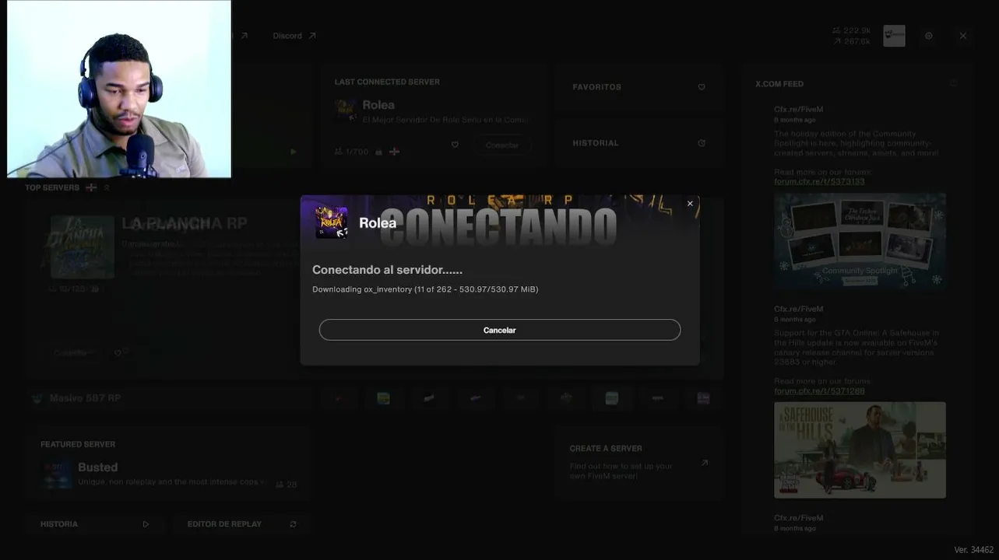Screen dimensions: 999x560
Task: Click the chevrons icon next to Top Servers flag
Action: tap(107, 187)
